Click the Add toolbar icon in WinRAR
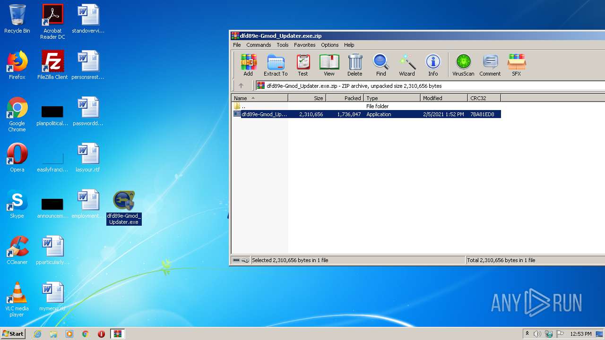605x340 pixels. coord(248,65)
